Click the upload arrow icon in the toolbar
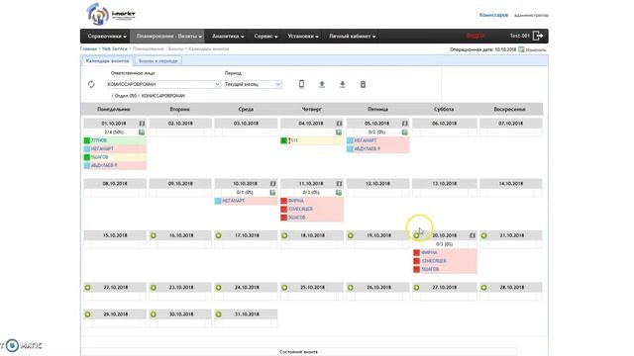 point(322,84)
